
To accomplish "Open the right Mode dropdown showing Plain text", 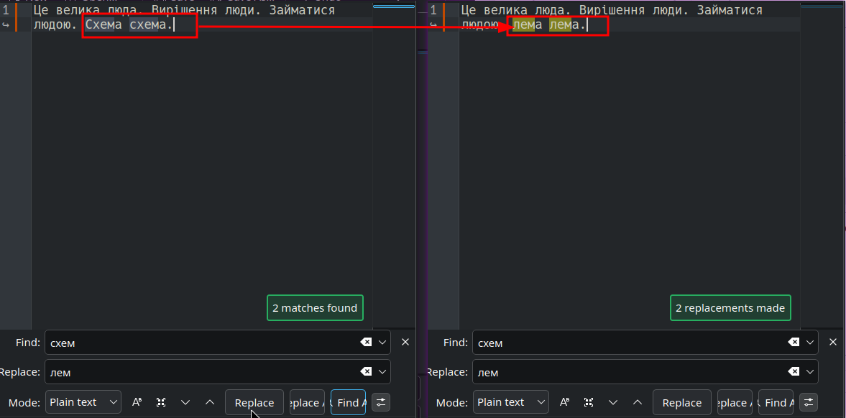I will pyautogui.click(x=510, y=402).
